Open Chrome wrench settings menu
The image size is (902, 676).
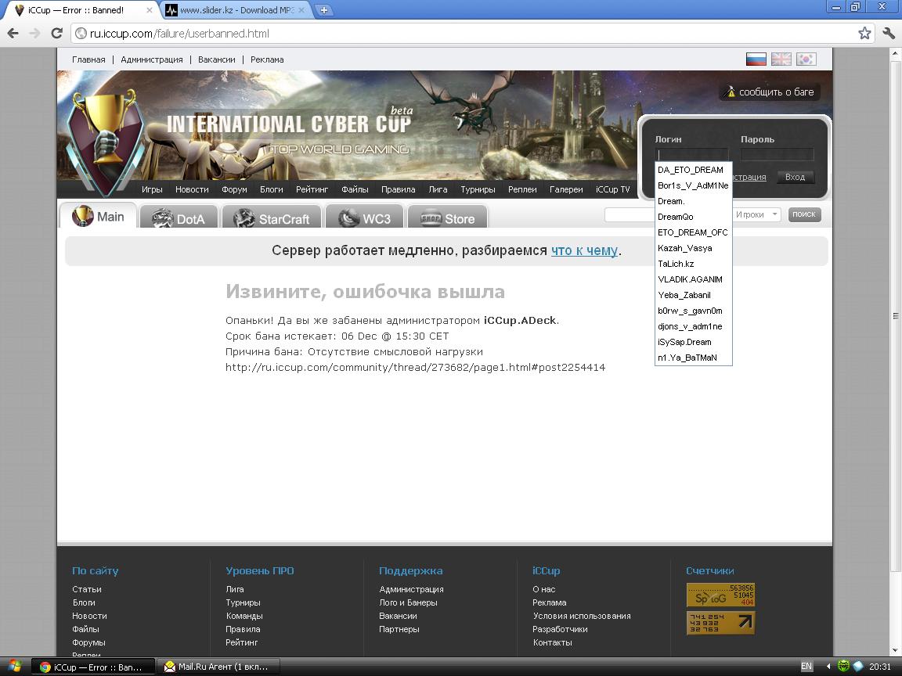click(x=889, y=34)
